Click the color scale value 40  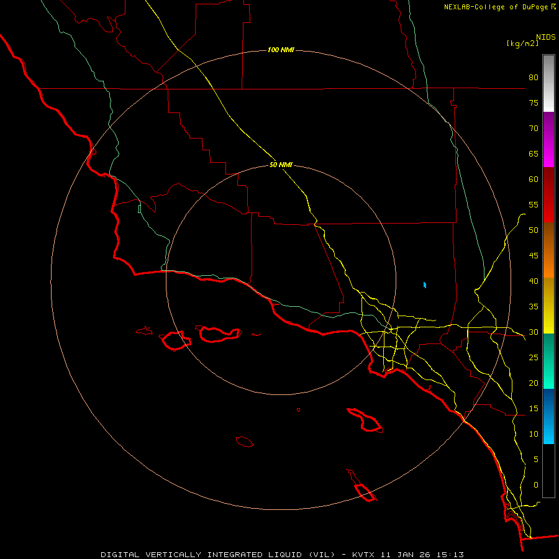click(x=534, y=281)
